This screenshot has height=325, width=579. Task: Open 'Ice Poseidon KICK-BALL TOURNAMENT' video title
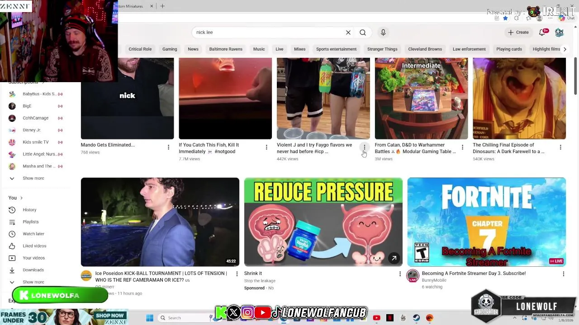click(161, 277)
